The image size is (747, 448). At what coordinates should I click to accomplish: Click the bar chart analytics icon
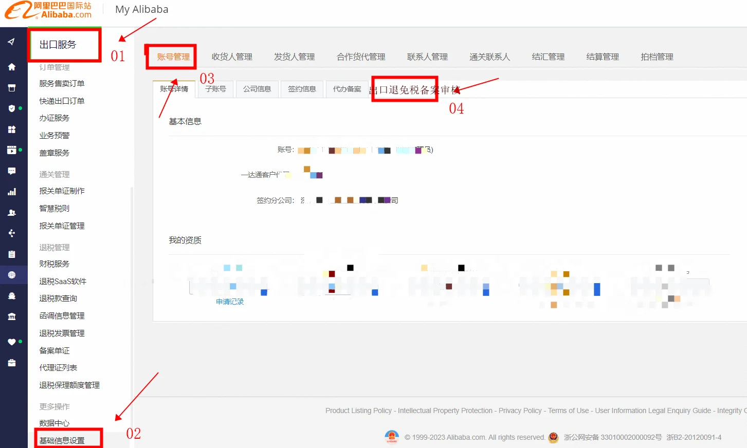pyautogui.click(x=12, y=192)
